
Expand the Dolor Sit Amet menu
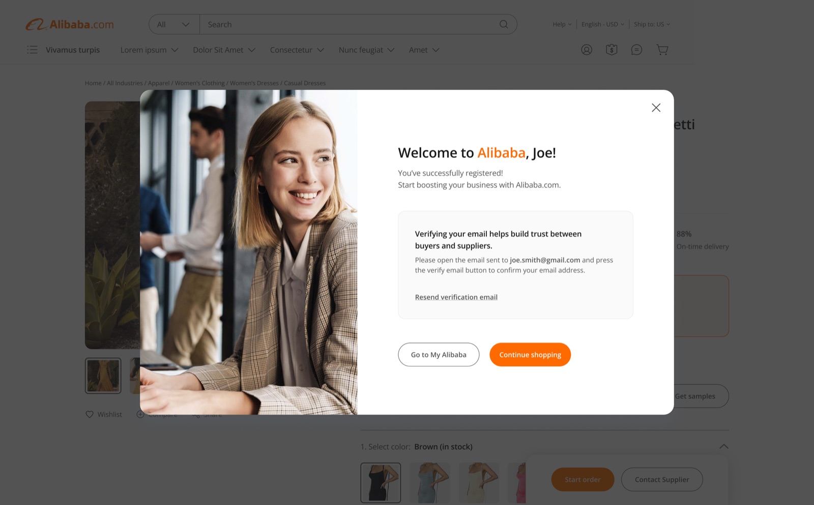tap(224, 50)
